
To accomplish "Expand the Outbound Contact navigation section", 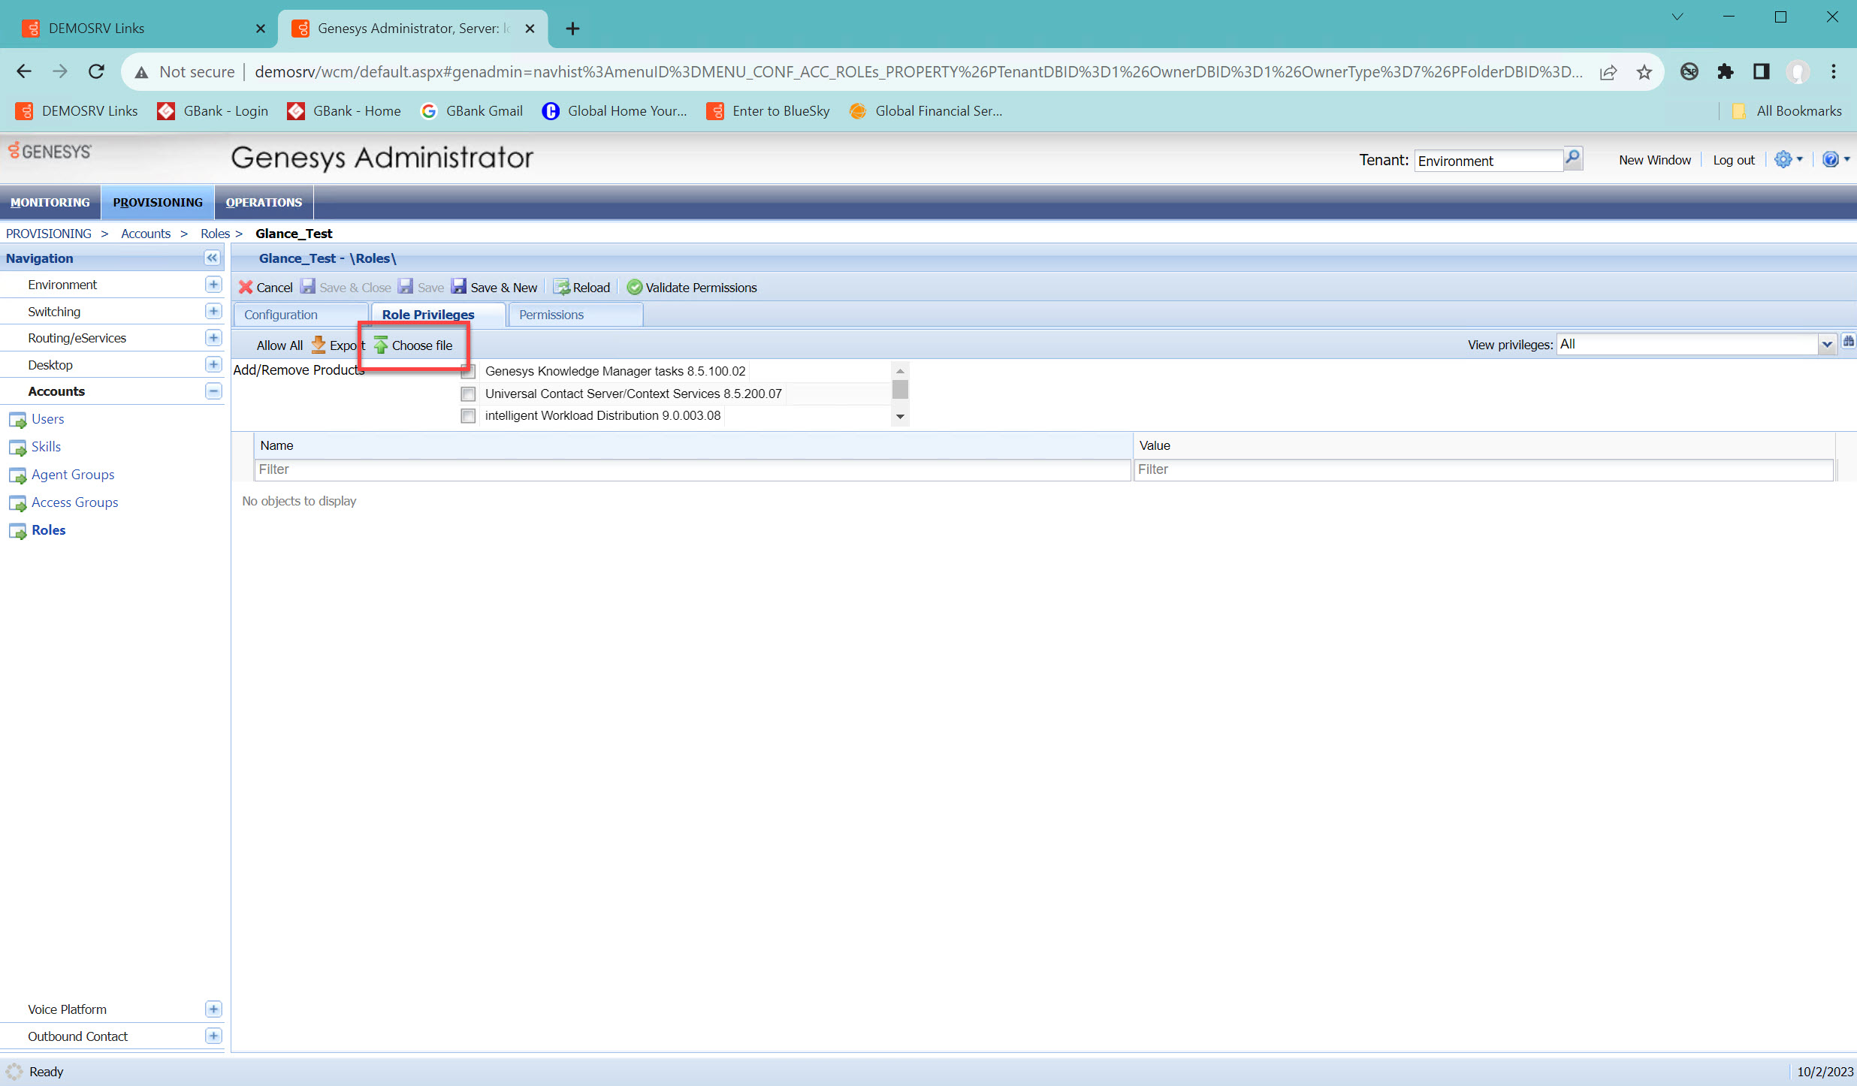I will pyautogui.click(x=213, y=1036).
